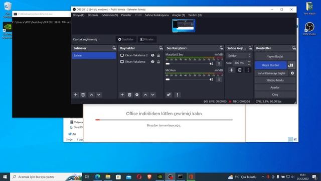Undock the Sahne Geçişleri panel
Screen dimensions: 321x181
(250, 48)
